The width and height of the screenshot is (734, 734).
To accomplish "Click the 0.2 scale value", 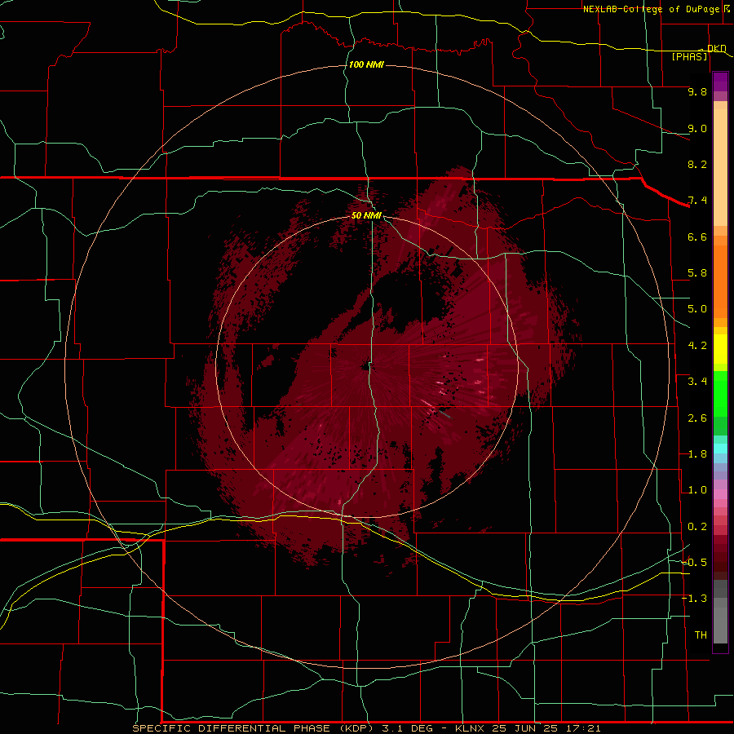I will click(x=697, y=527).
